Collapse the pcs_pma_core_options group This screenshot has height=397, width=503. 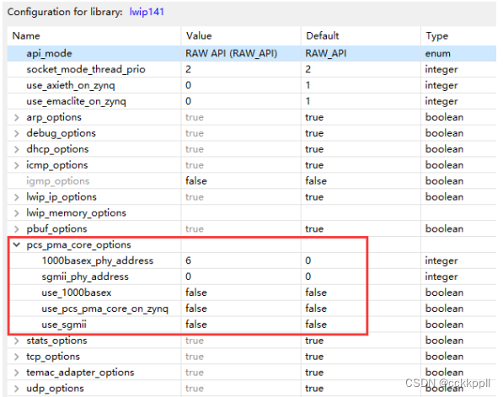click(17, 245)
